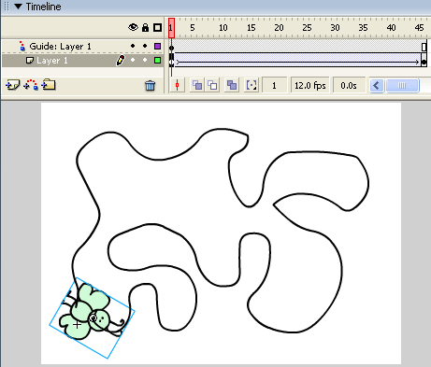Click frame 20 on timeline ruler
Viewport: 431px width, 367px height.
pos(279,28)
